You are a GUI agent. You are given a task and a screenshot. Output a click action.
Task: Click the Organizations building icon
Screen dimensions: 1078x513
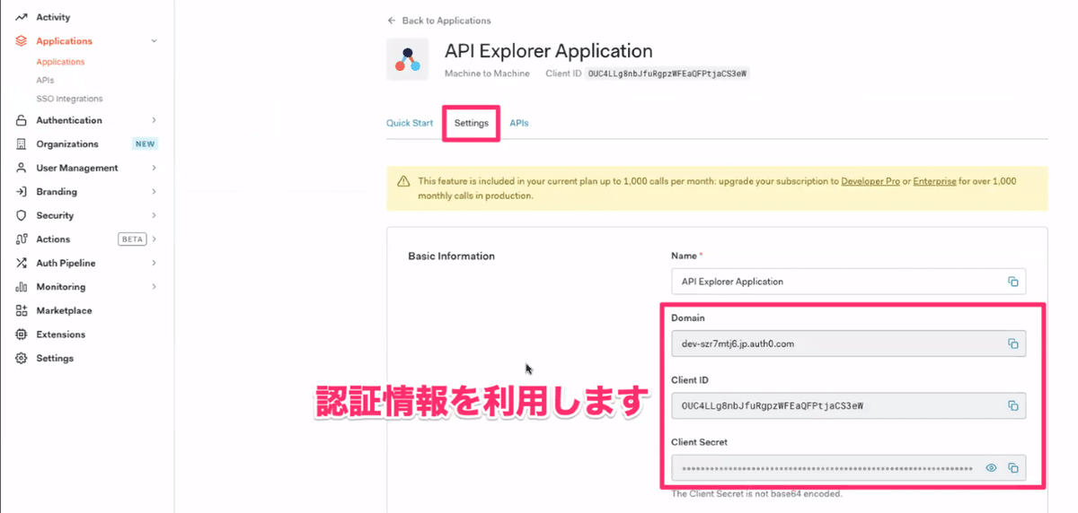(x=21, y=144)
